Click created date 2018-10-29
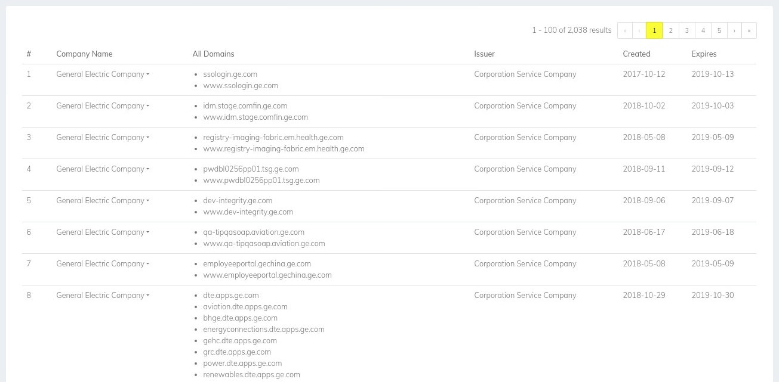779x382 pixels. coord(644,296)
